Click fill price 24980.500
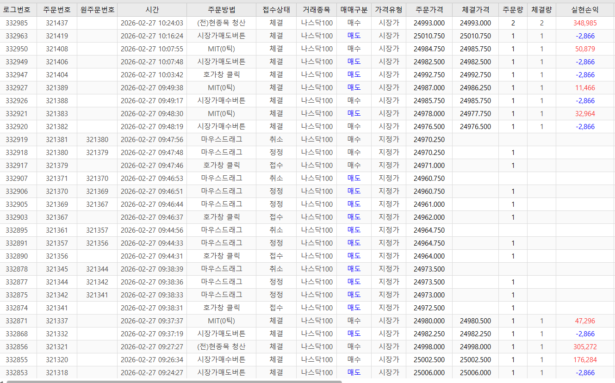This screenshot has height=383, width=615. click(475, 321)
